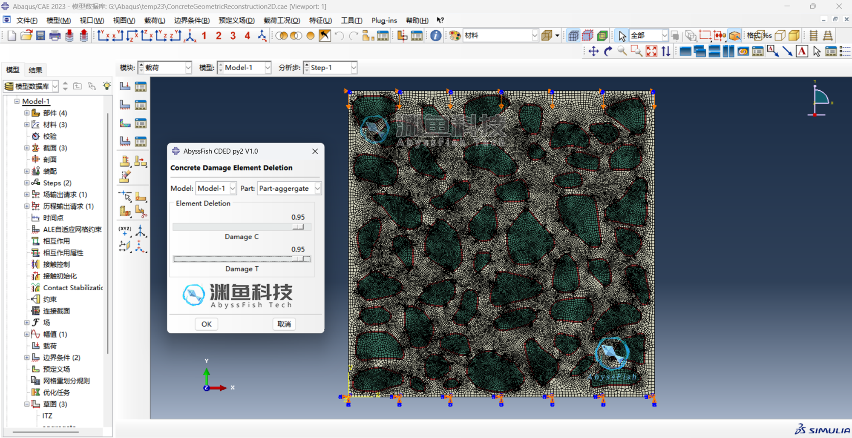Apply the isometric view icon
Image resolution: width=852 pixels, height=438 pixels.
(x=190, y=36)
